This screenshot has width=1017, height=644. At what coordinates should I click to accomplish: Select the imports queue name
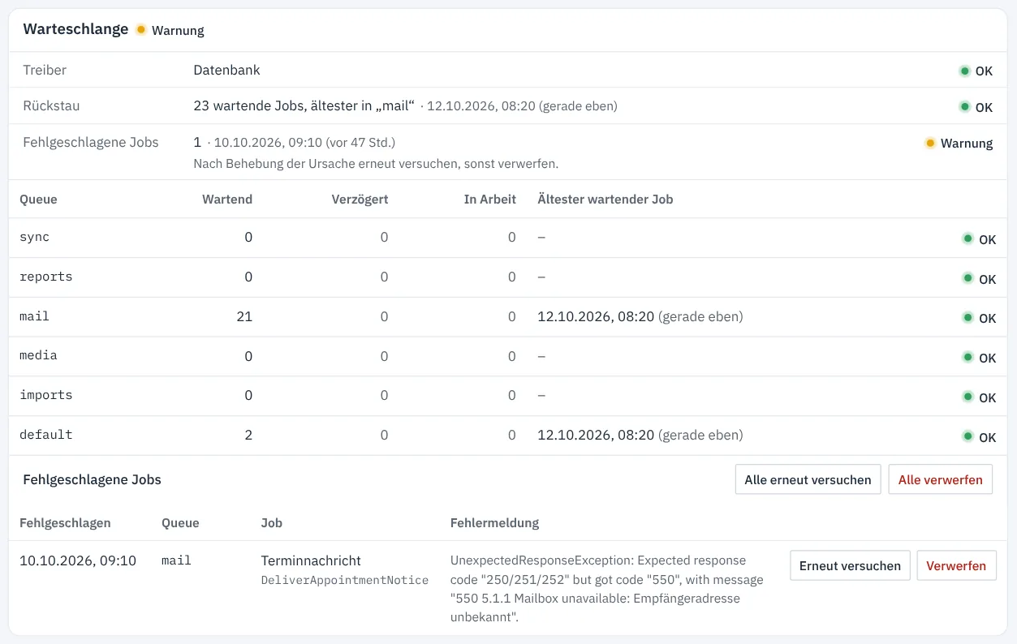(x=46, y=395)
